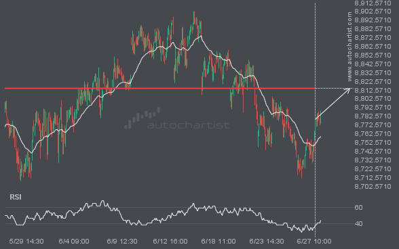Click the RSI 40 level label
Image resolution: width=399 pixels, height=249 pixels.
358,223
